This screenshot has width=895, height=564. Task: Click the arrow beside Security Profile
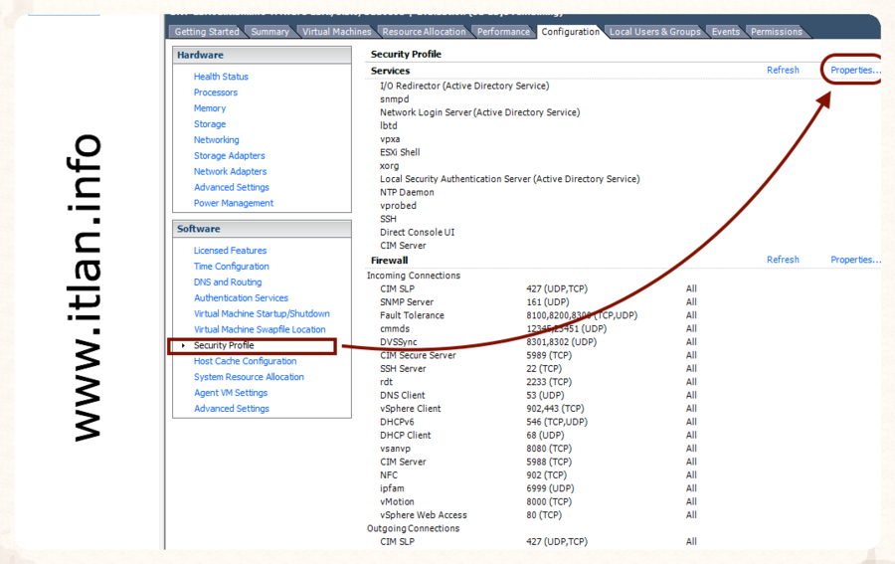coord(183,346)
